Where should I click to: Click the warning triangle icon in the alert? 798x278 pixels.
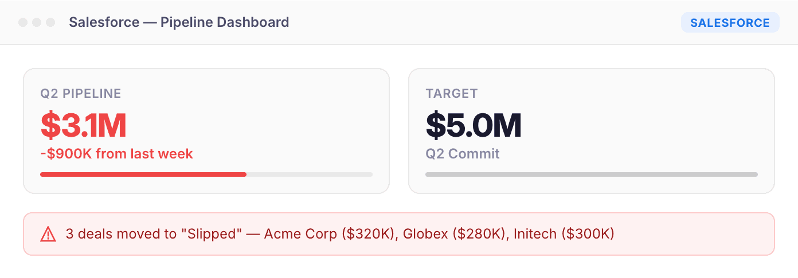tap(48, 234)
